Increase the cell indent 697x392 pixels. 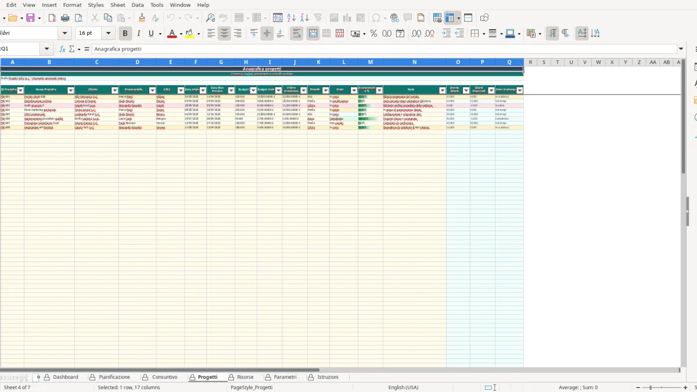coord(446,34)
